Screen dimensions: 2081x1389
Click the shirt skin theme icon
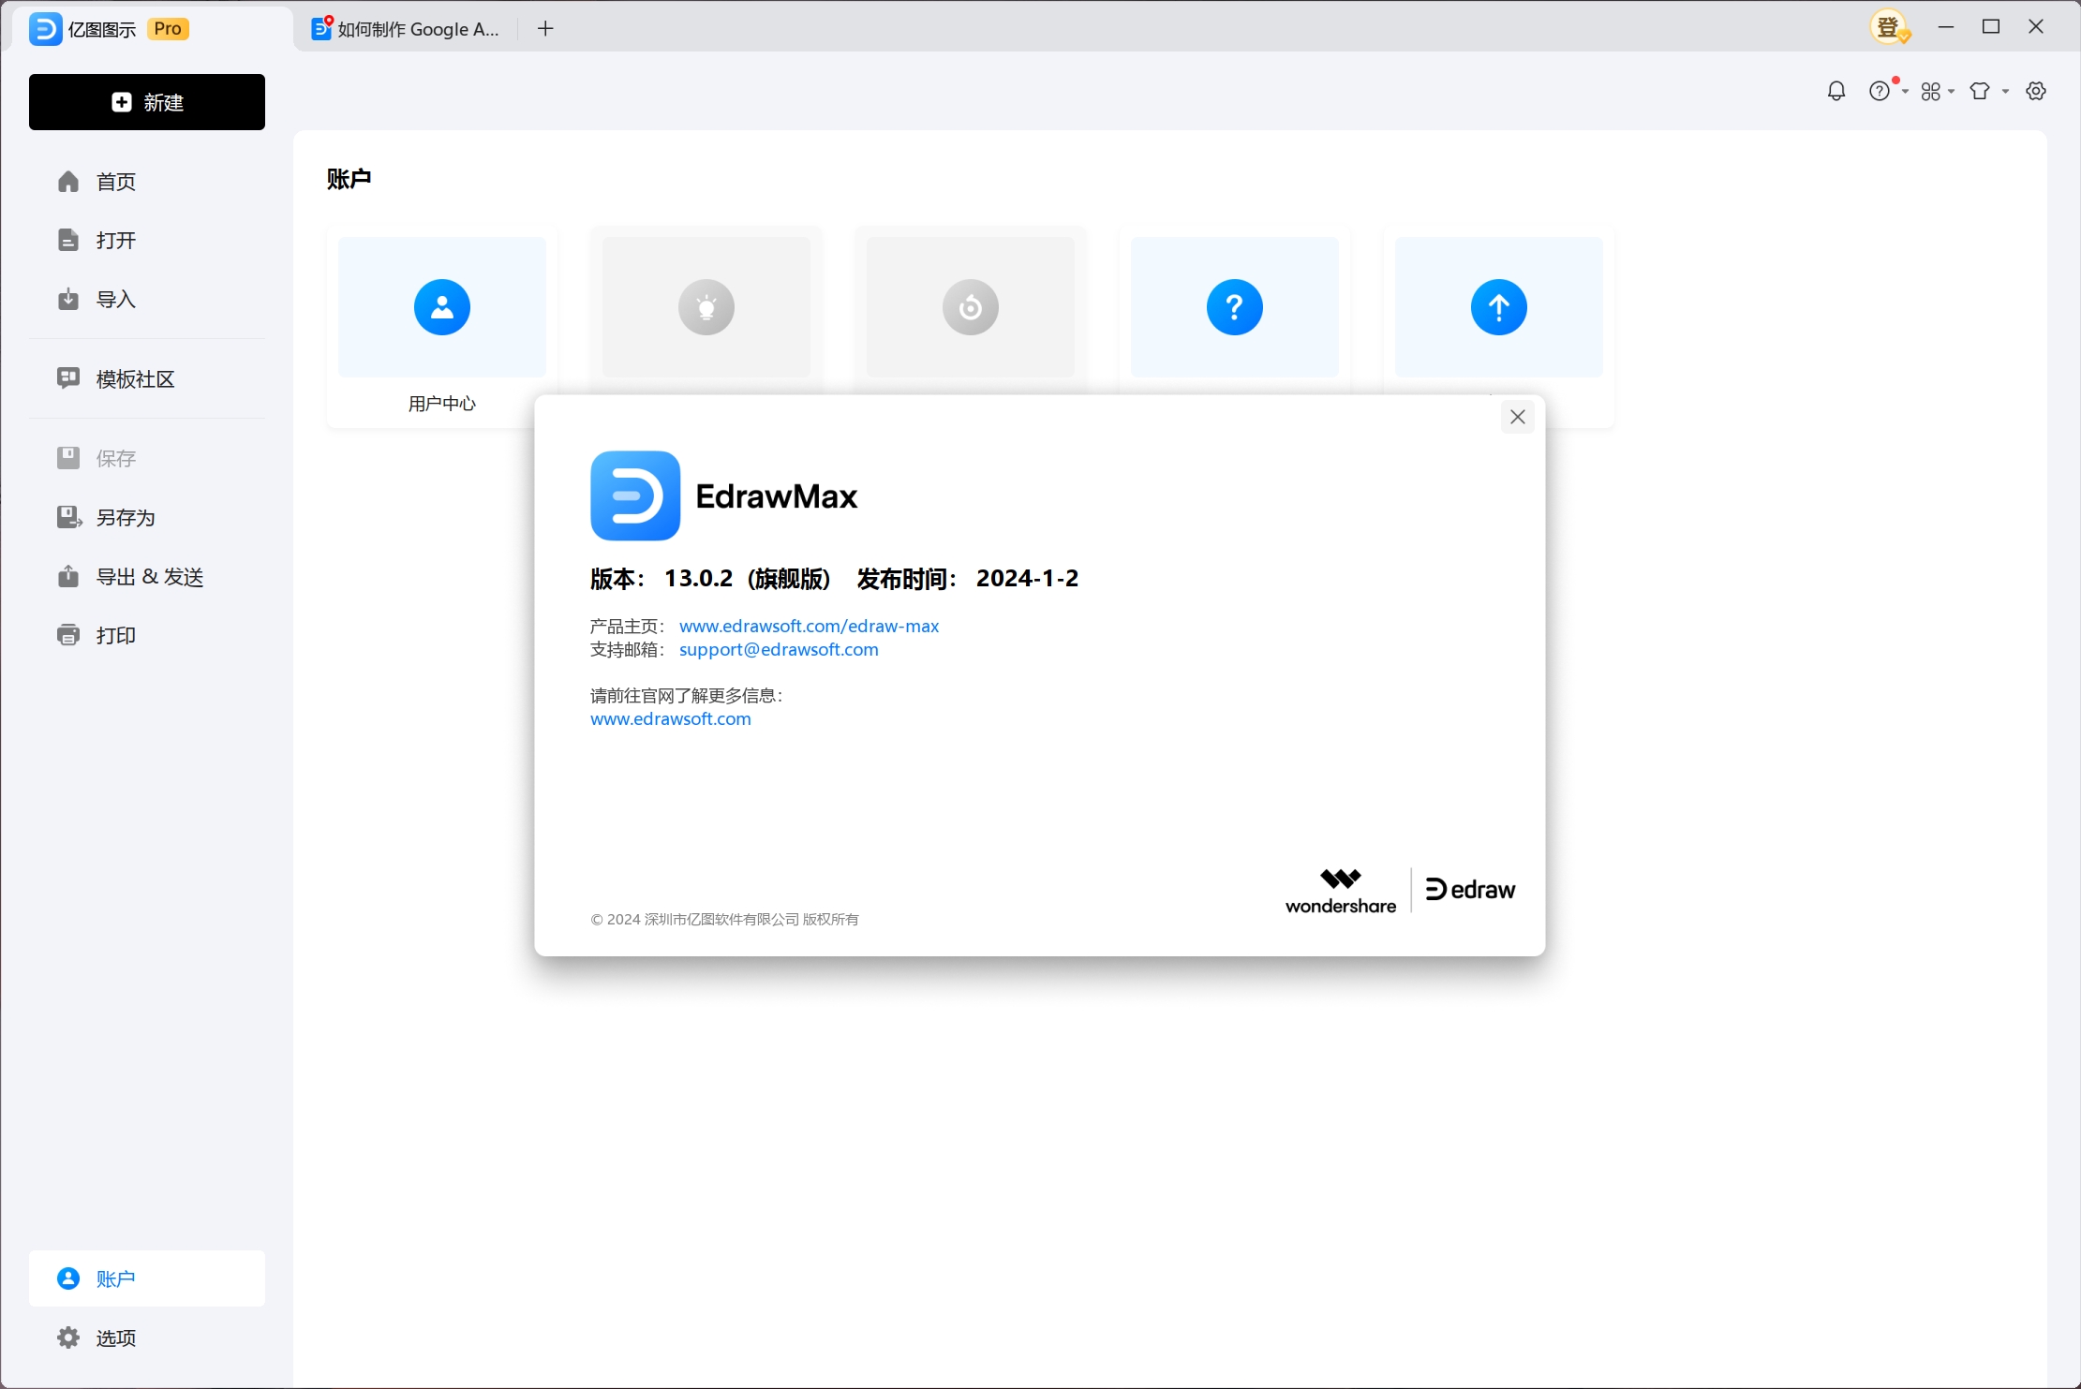point(1980,91)
